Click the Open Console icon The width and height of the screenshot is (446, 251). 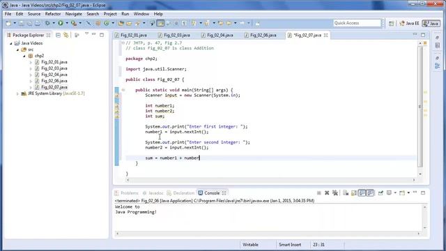coord(402,193)
